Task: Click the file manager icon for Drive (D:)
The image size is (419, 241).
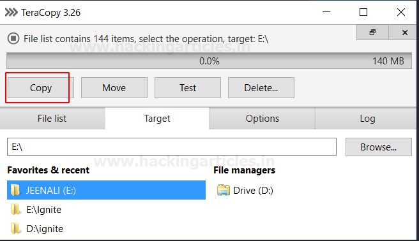Action: [224, 190]
